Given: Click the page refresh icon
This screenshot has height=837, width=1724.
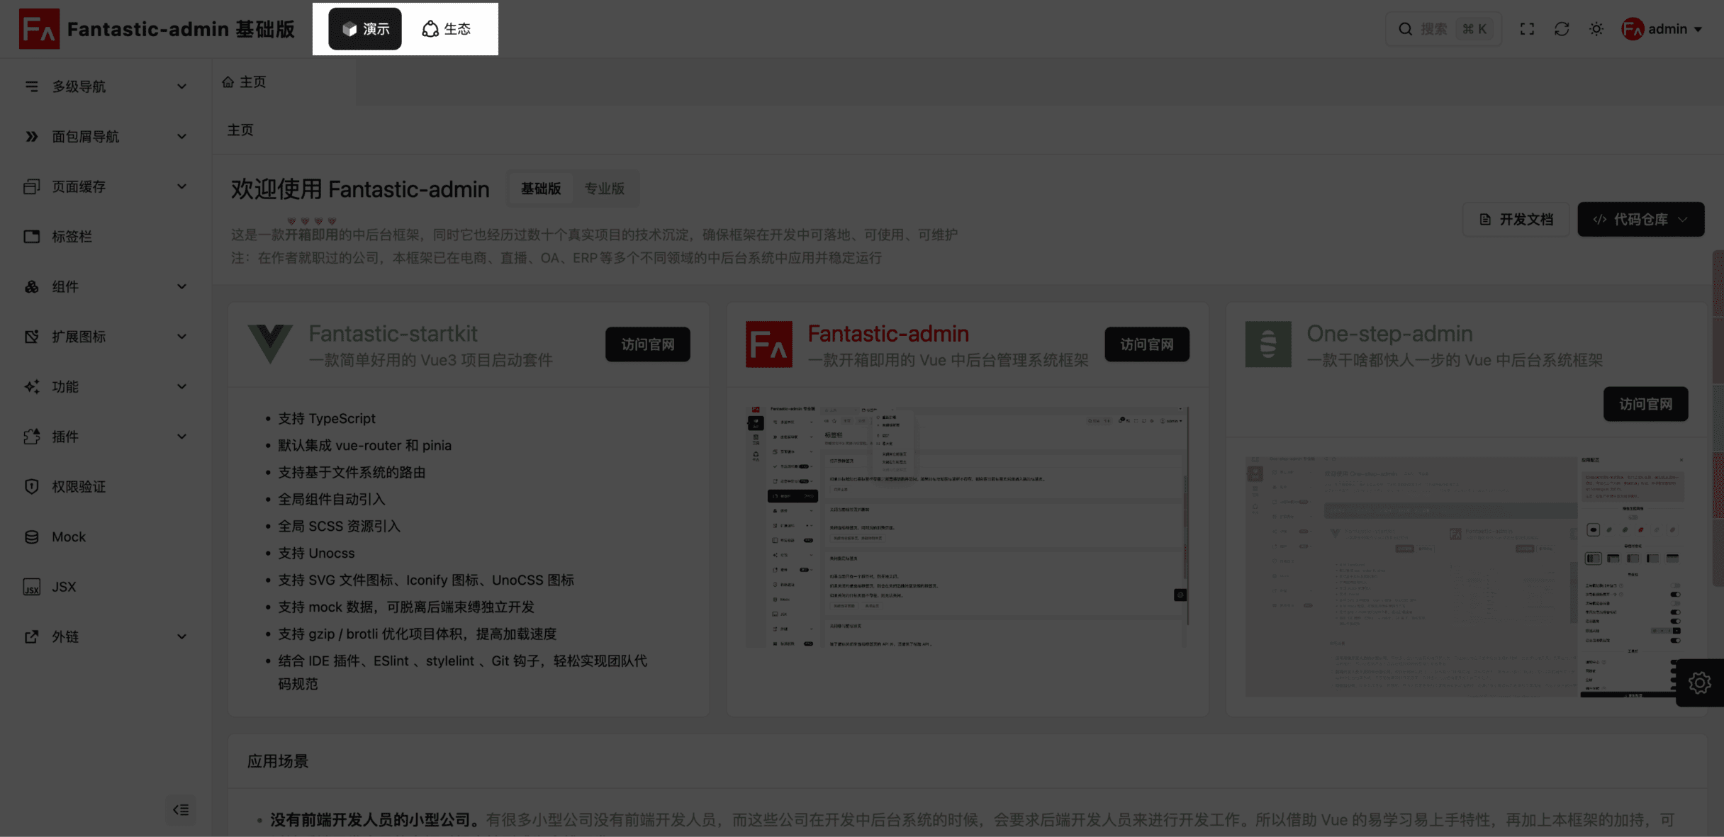Looking at the screenshot, I should [x=1562, y=29].
